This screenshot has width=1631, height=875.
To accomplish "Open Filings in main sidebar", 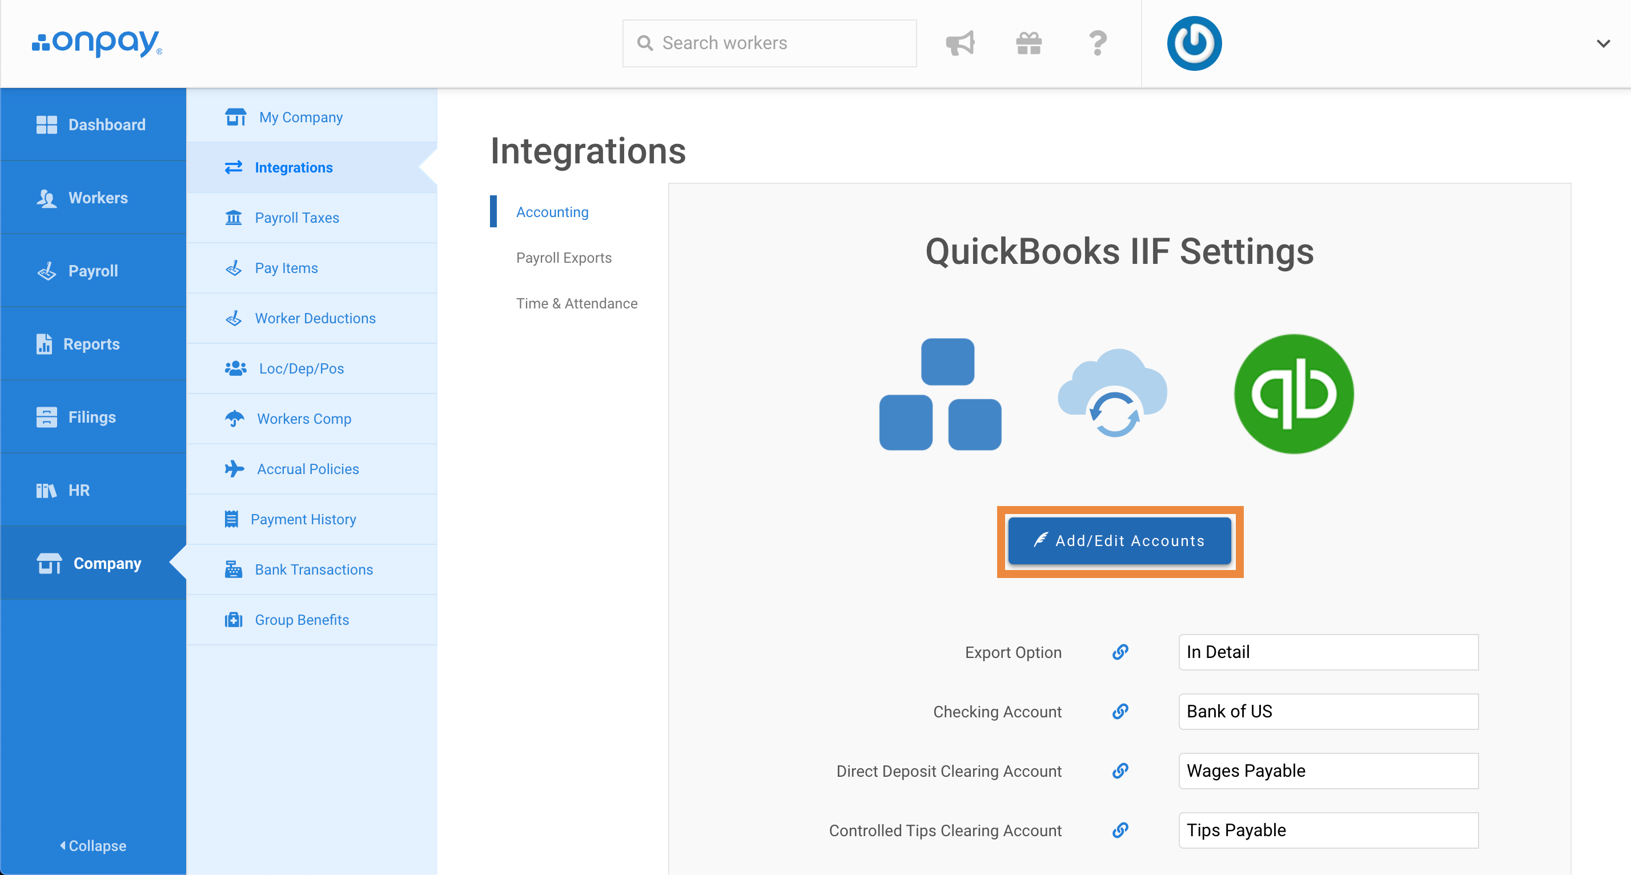I will click(93, 416).
